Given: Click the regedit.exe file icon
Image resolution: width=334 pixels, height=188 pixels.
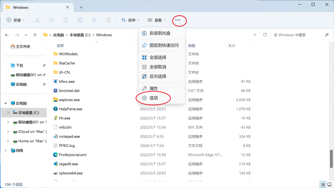Looking at the screenshot, I should [x=55, y=164].
